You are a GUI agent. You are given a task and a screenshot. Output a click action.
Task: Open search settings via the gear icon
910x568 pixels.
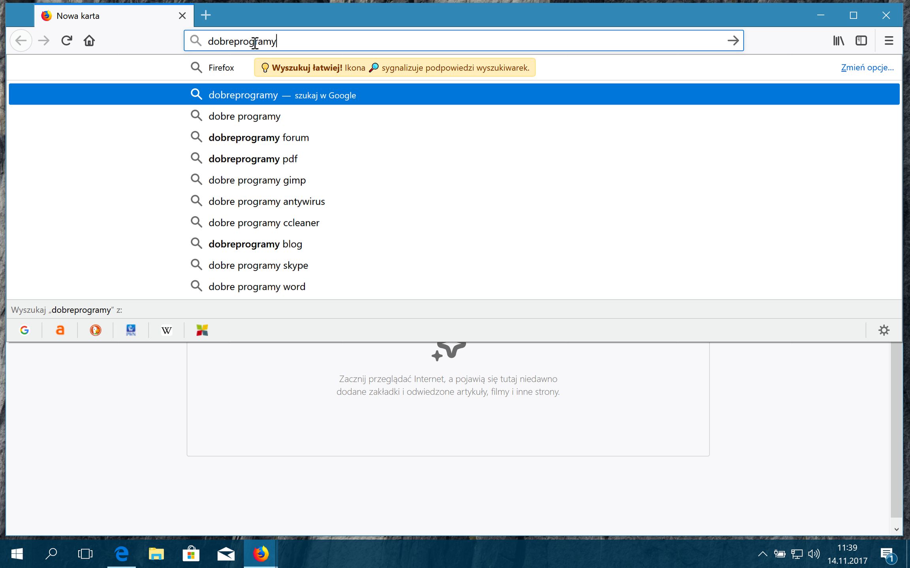point(884,330)
